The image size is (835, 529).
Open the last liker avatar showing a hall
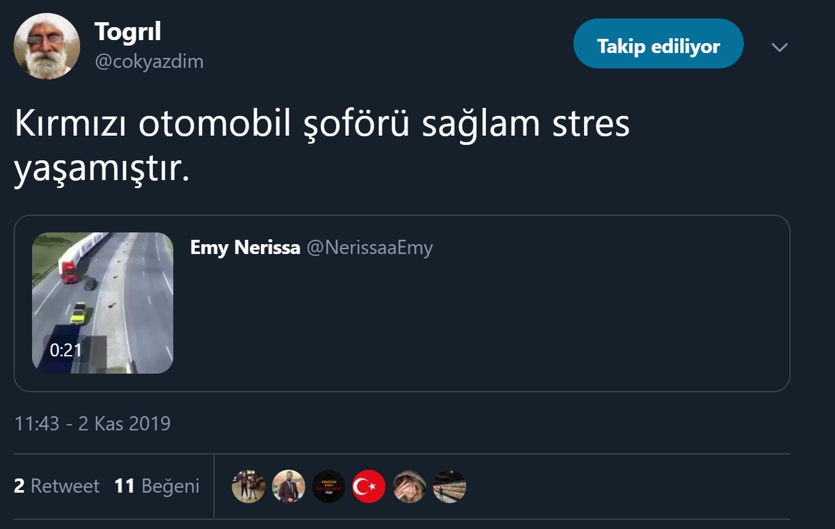click(x=450, y=486)
